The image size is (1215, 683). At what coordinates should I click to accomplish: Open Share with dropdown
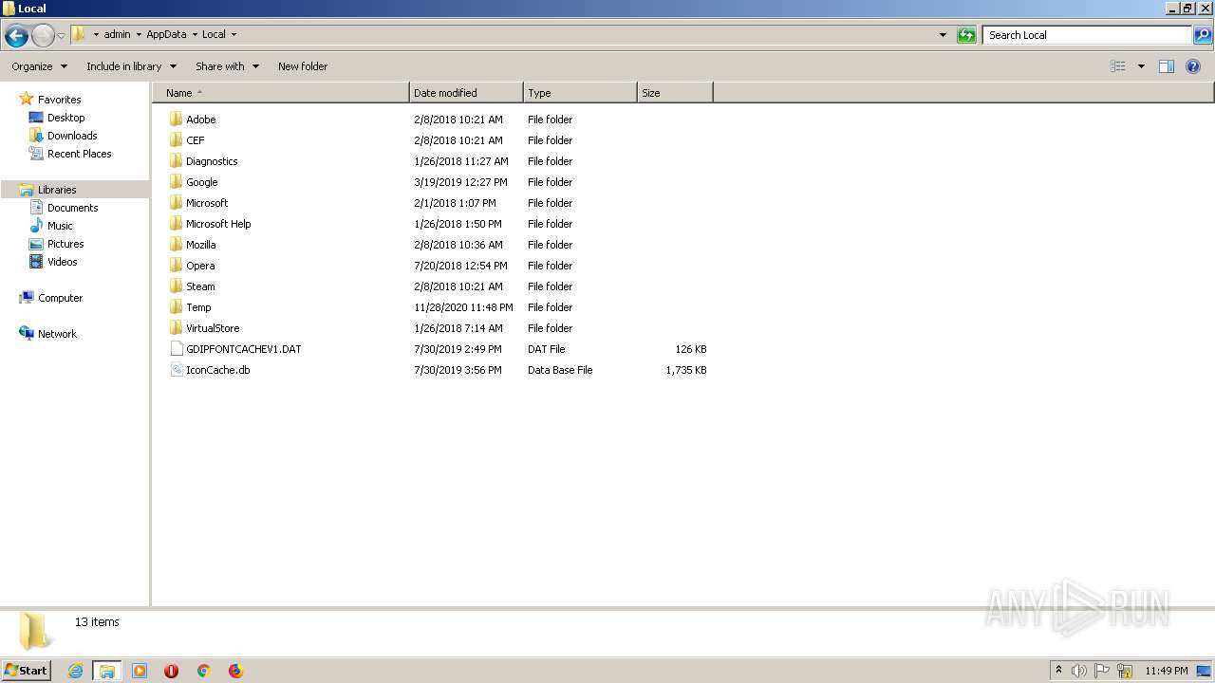227,66
